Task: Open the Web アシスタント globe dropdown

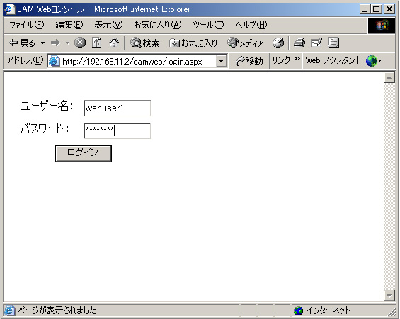Action: (374, 61)
